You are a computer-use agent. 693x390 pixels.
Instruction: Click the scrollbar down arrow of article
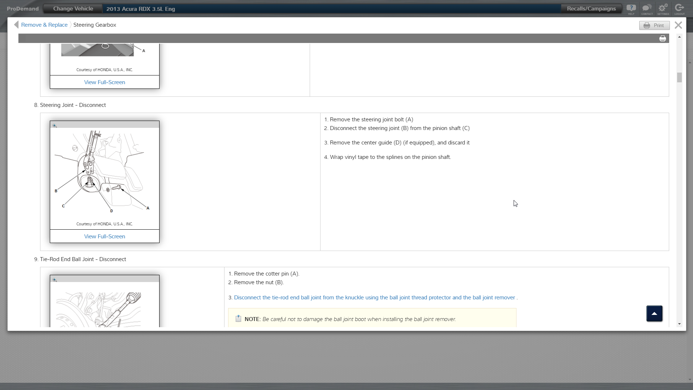coord(679,324)
